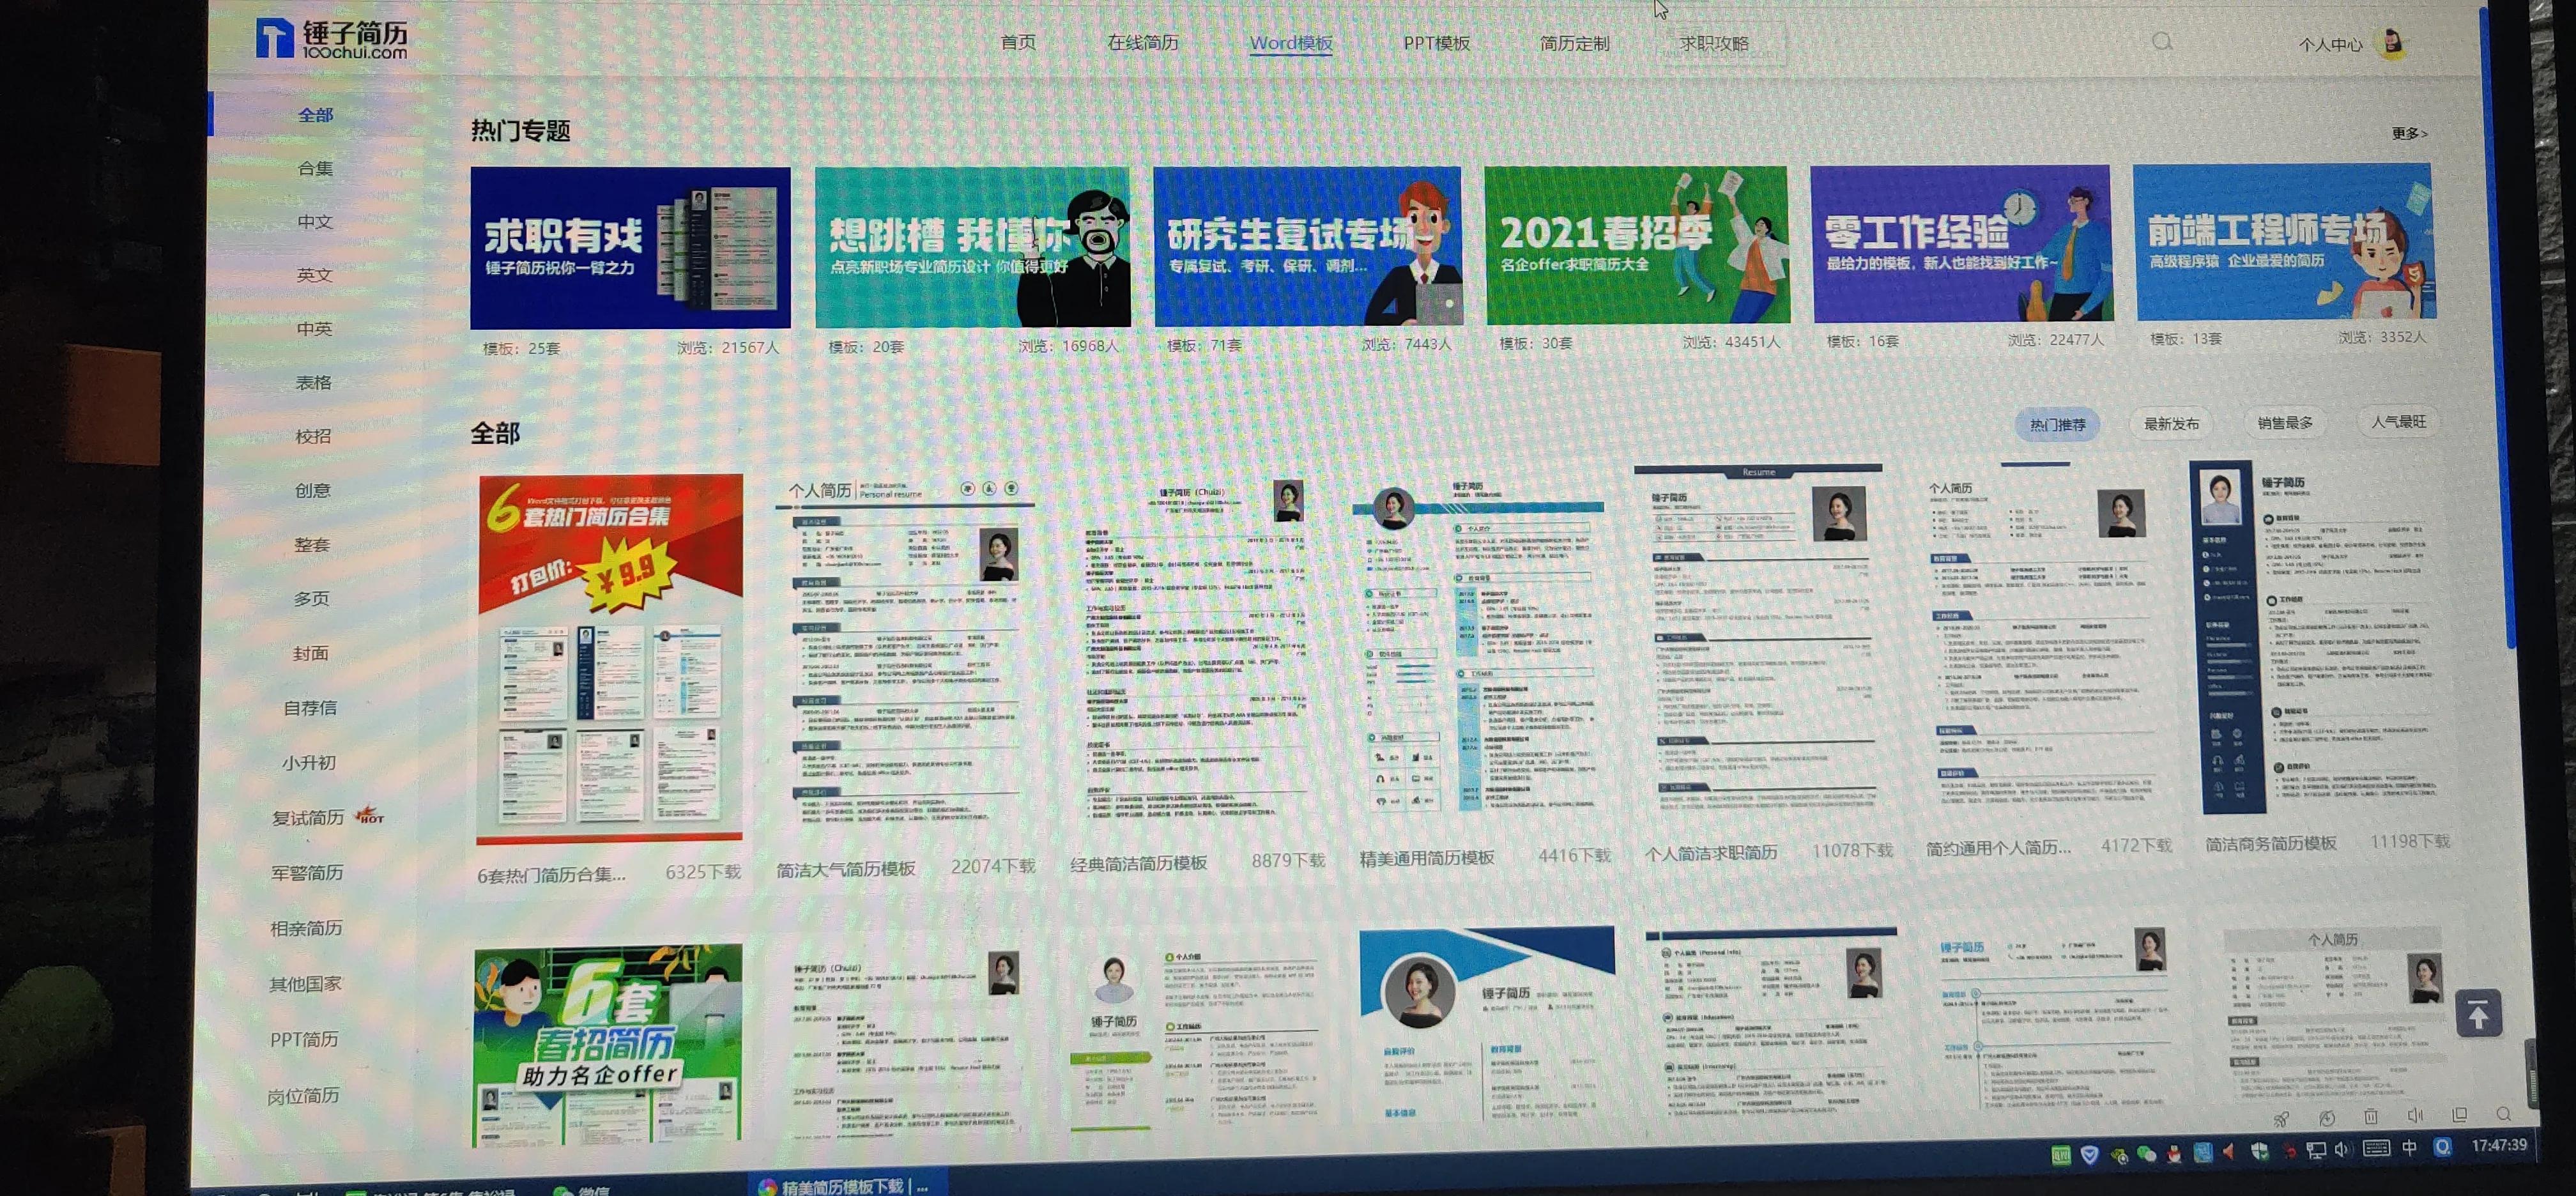Select 人气最旺 sort tab
The width and height of the screenshot is (2576, 1196).
pos(2399,422)
